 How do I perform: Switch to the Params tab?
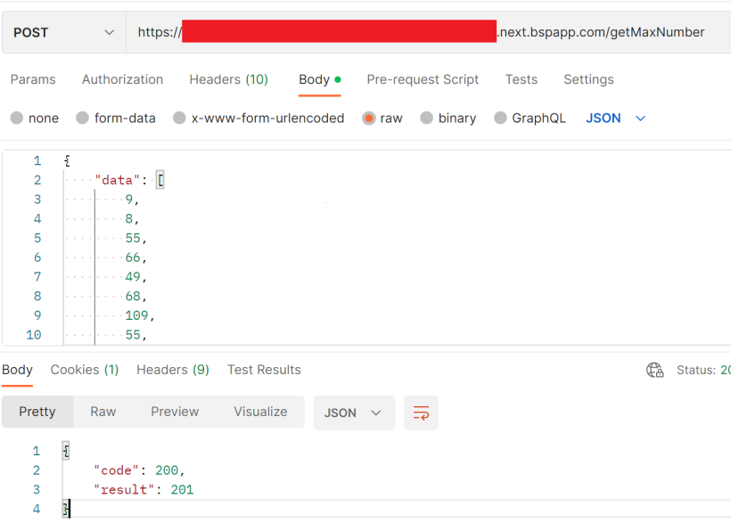33,79
